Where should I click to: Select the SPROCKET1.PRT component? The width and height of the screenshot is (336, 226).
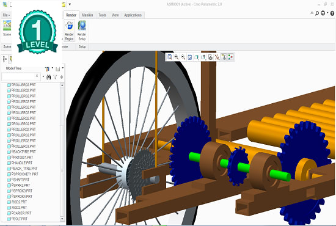pyautogui.click(x=24, y=174)
